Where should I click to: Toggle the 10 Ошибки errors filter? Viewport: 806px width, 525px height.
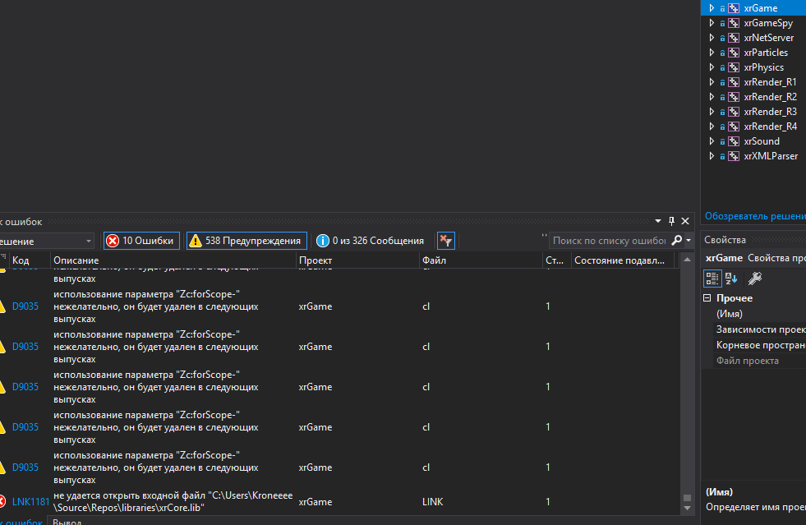pos(140,241)
